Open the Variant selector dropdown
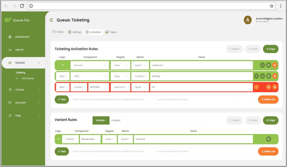Screen dimensions: 287x167 tap(101, 120)
